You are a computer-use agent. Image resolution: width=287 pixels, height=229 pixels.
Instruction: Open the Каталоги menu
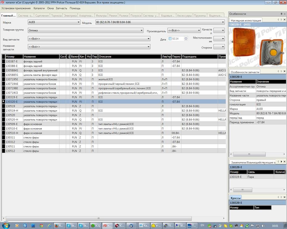tap(39, 8)
